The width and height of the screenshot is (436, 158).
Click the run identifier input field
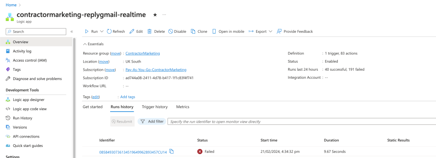click(x=301, y=121)
